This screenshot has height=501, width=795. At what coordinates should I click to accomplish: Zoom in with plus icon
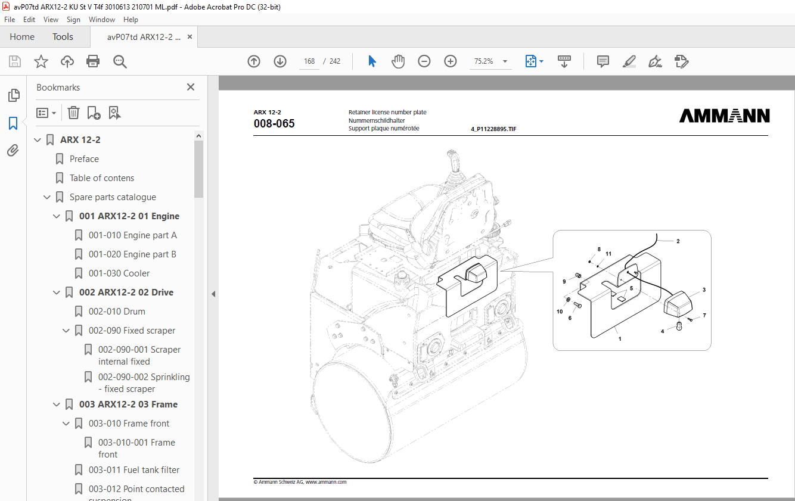(451, 61)
